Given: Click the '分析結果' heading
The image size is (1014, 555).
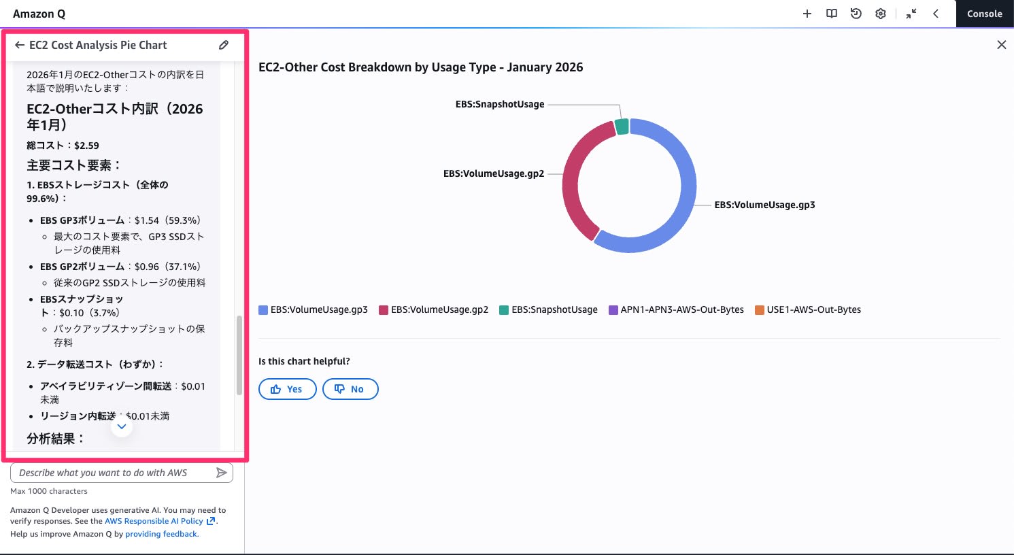Looking at the screenshot, I should pyautogui.click(x=56, y=439).
